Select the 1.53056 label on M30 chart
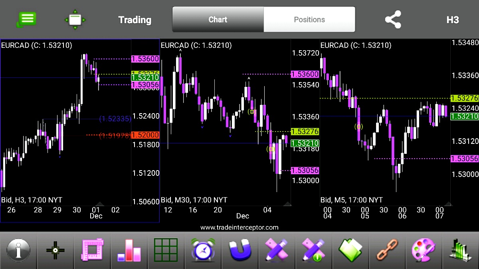Image resolution: width=479 pixels, height=269 pixels. [305, 170]
